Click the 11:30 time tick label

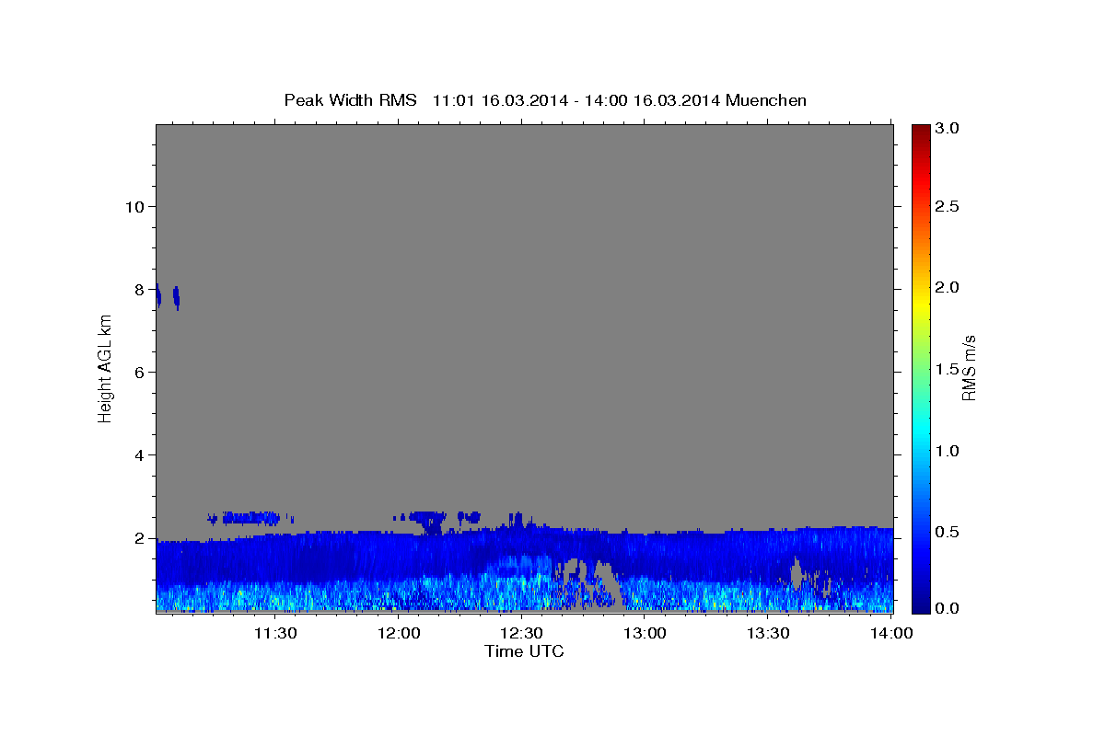(274, 633)
